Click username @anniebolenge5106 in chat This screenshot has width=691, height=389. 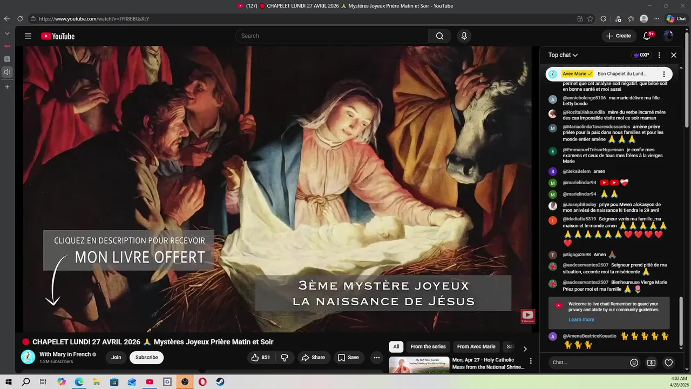tap(584, 98)
